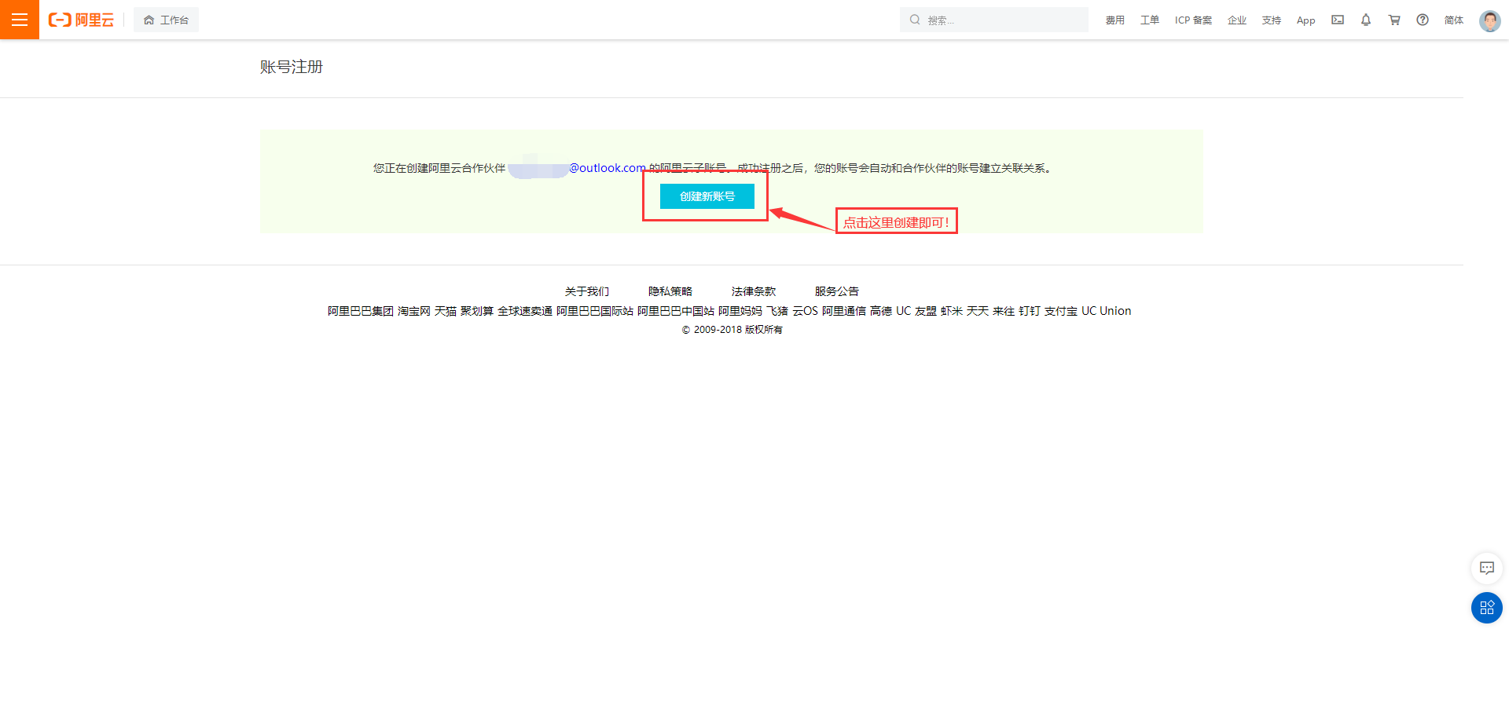Open the chat feedback floating icon
The width and height of the screenshot is (1509, 724).
(x=1486, y=568)
